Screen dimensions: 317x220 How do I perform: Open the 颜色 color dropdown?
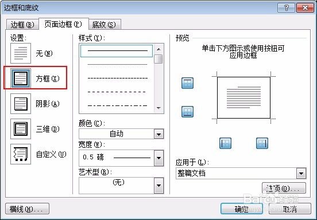point(158,134)
